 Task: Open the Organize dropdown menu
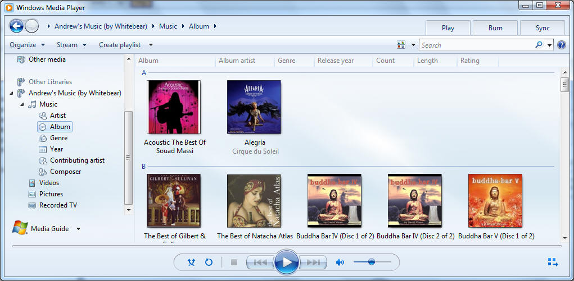pyautogui.click(x=28, y=45)
